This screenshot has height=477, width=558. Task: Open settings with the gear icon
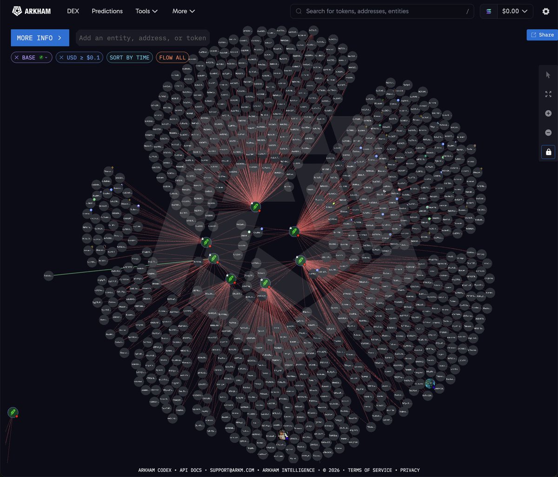click(x=546, y=11)
